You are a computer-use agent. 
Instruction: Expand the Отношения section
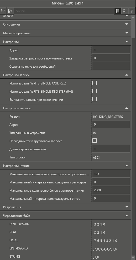[x=65, y=24]
